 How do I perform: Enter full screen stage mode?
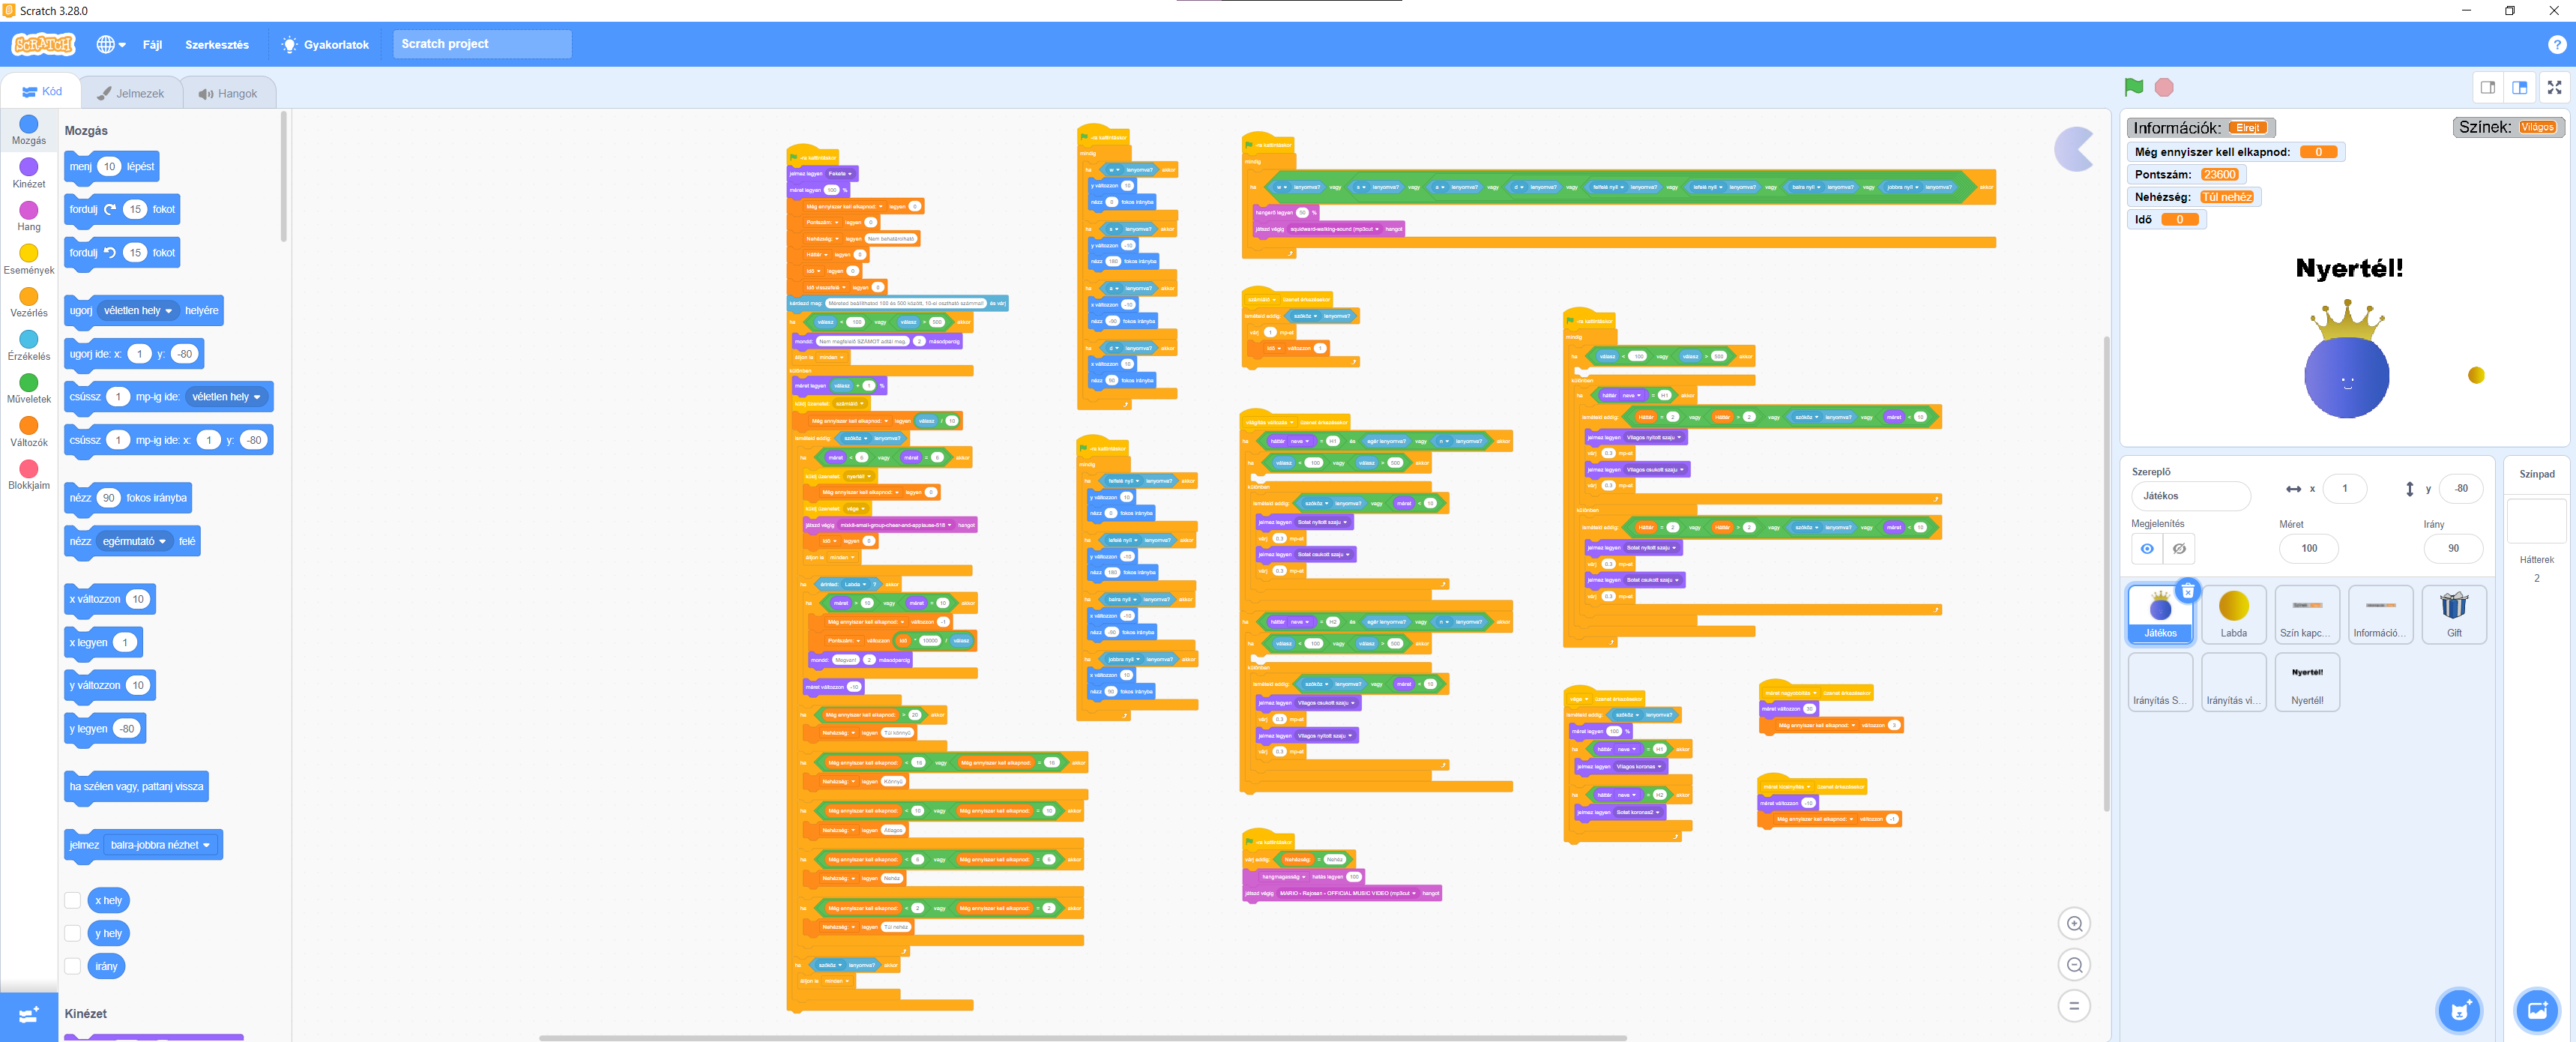[x=2554, y=87]
